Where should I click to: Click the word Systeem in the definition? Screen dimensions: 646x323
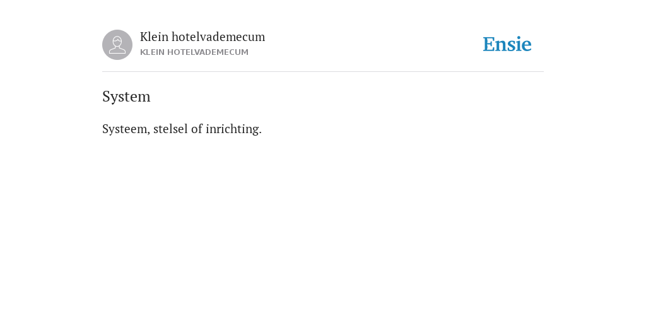(126, 129)
